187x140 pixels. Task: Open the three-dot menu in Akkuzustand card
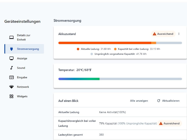179,34
